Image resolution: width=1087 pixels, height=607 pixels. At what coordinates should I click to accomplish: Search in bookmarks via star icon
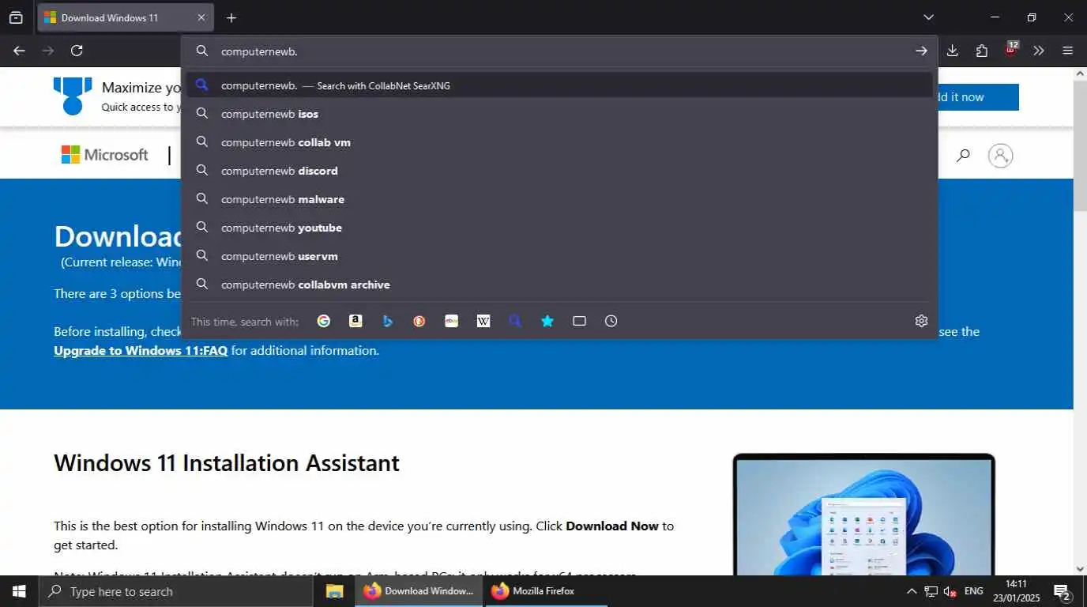pos(547,321)
